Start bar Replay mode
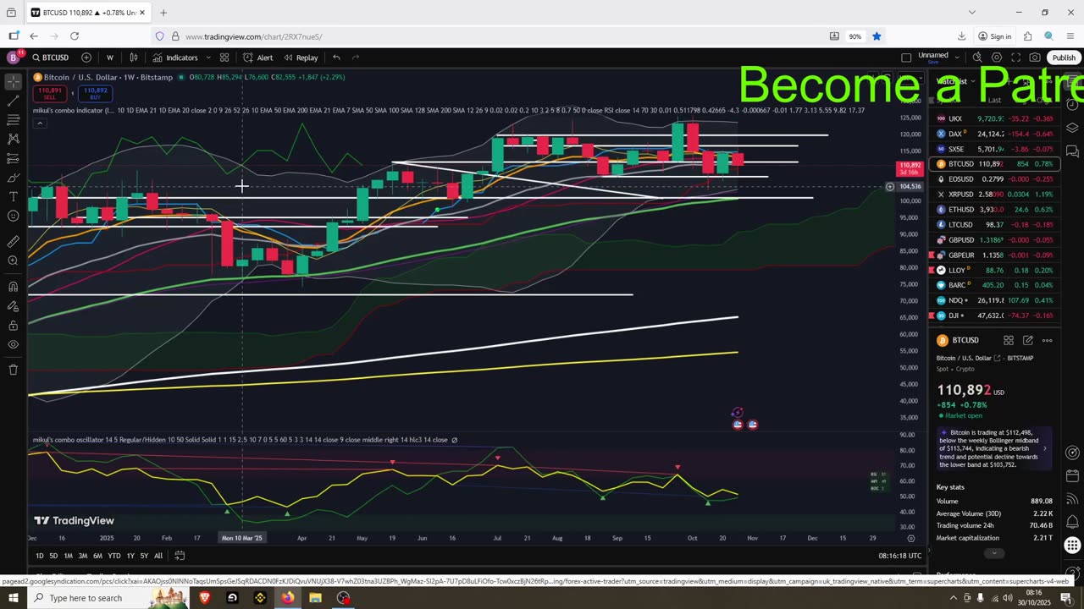Screen dimensions: 1084x609 pyautogui.click(x=301, y=58)
